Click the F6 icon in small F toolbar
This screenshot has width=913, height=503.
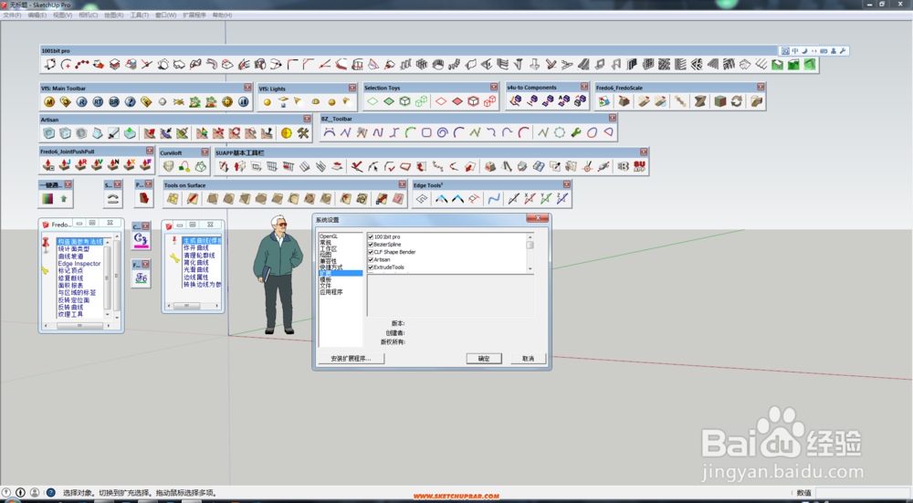pos(142,278)
